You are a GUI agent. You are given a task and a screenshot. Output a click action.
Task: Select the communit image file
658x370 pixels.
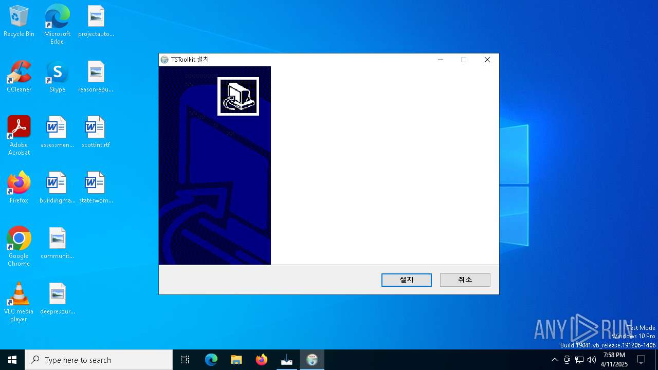click(x=57, y=244)
